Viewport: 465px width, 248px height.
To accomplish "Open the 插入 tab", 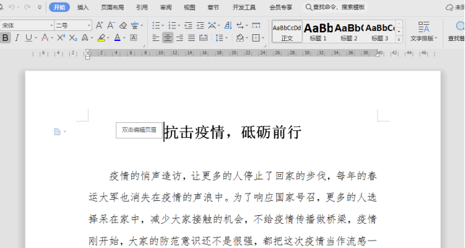I will click(x=83, y=7).
